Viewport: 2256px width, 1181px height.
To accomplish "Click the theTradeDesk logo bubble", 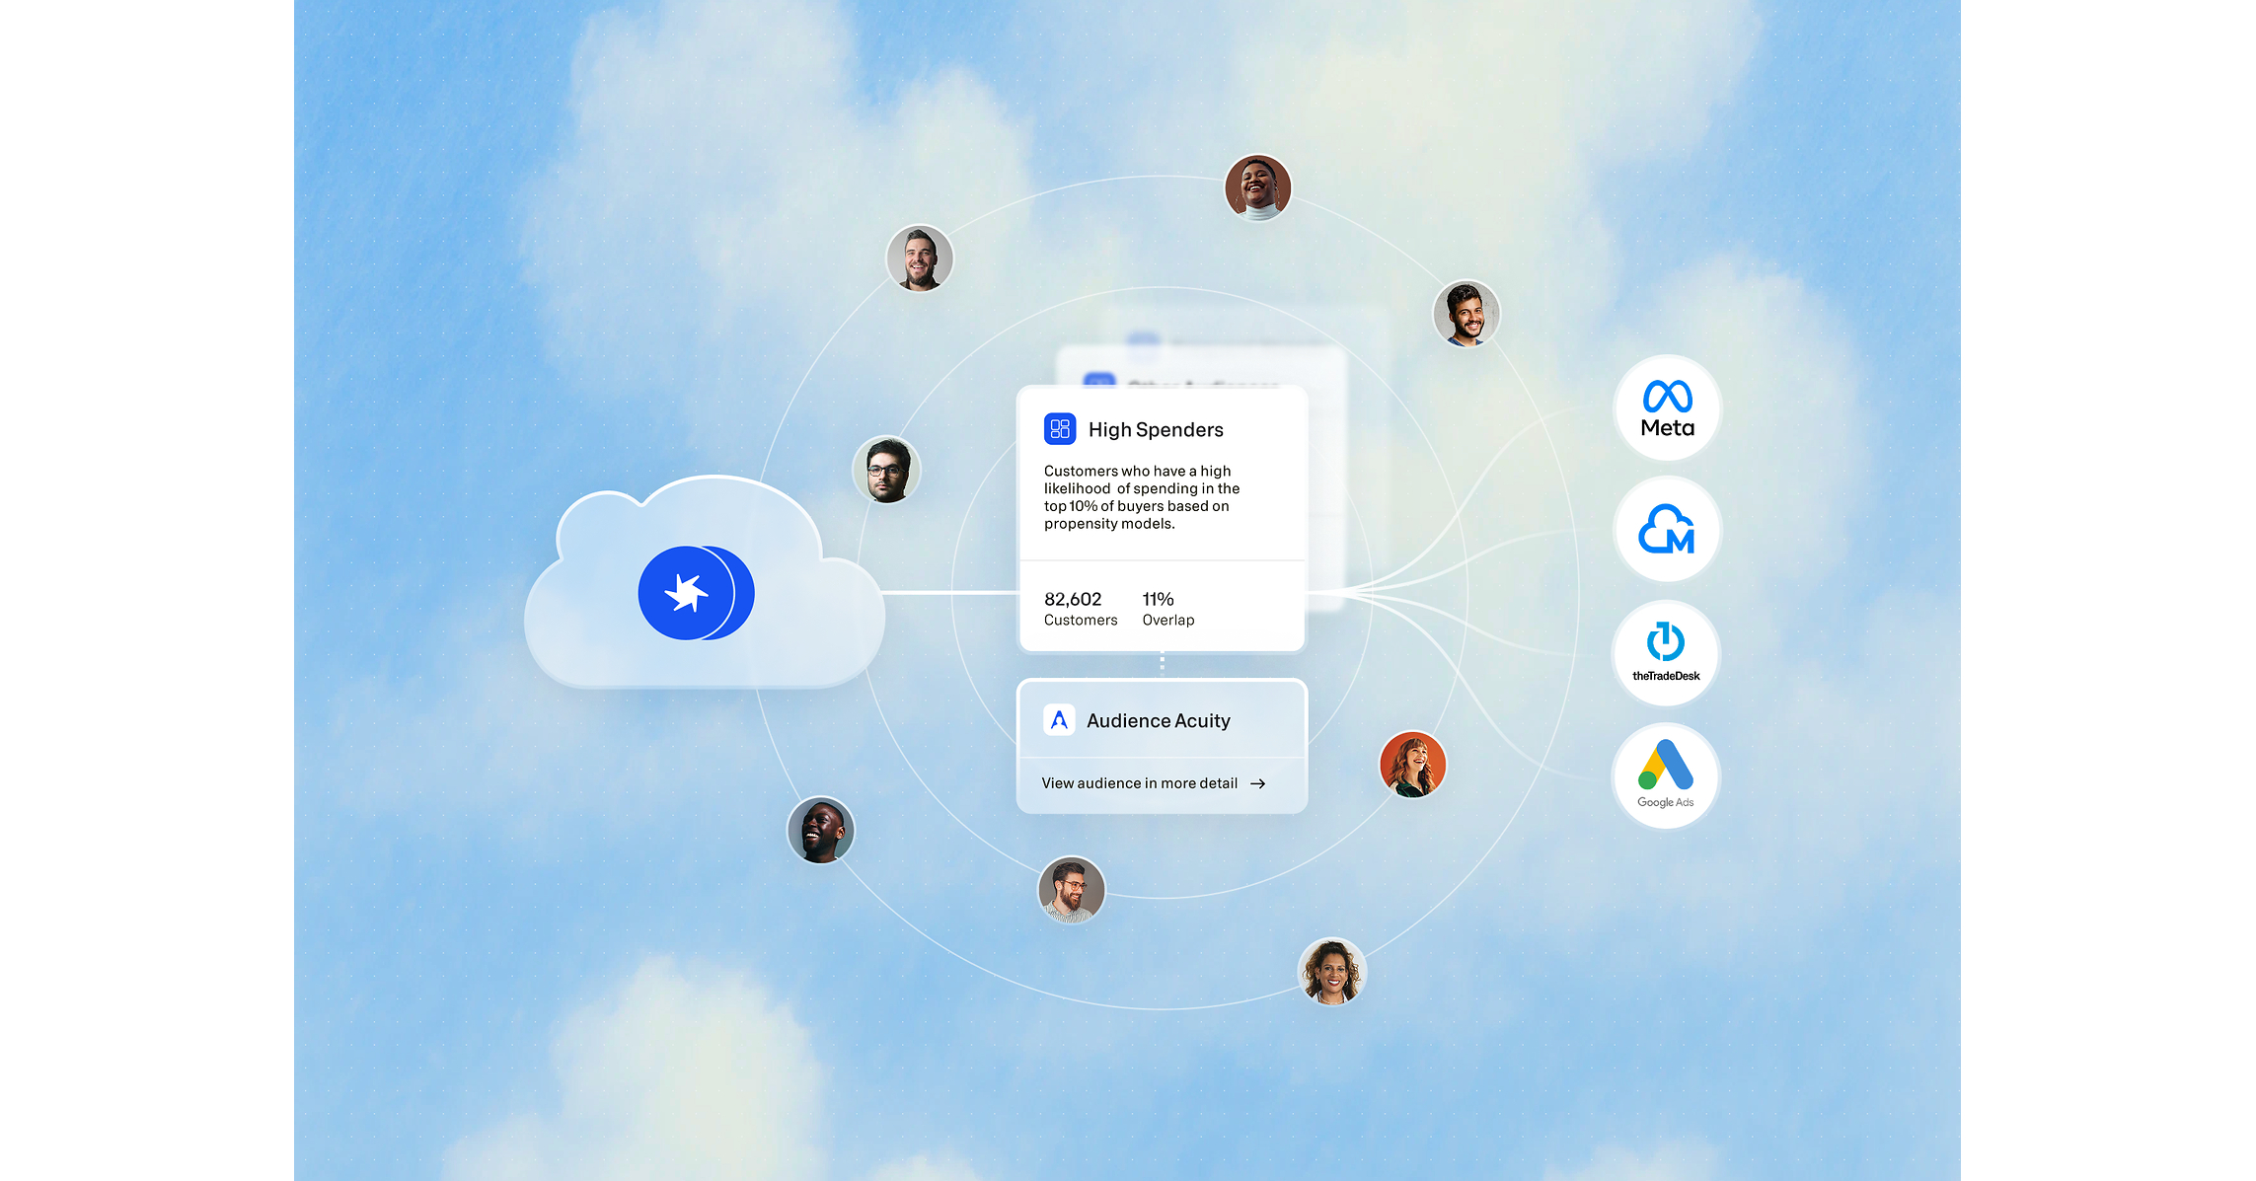I will [x=1666, y=653].
